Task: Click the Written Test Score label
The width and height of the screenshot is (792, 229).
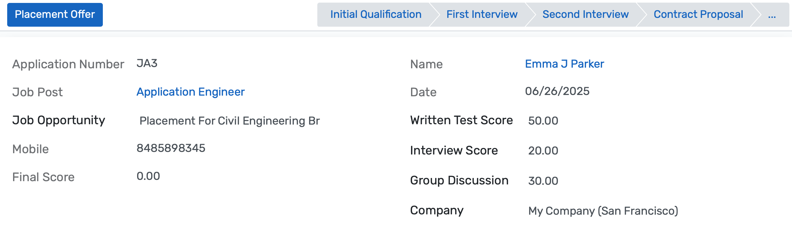Action: pos(461,120)
